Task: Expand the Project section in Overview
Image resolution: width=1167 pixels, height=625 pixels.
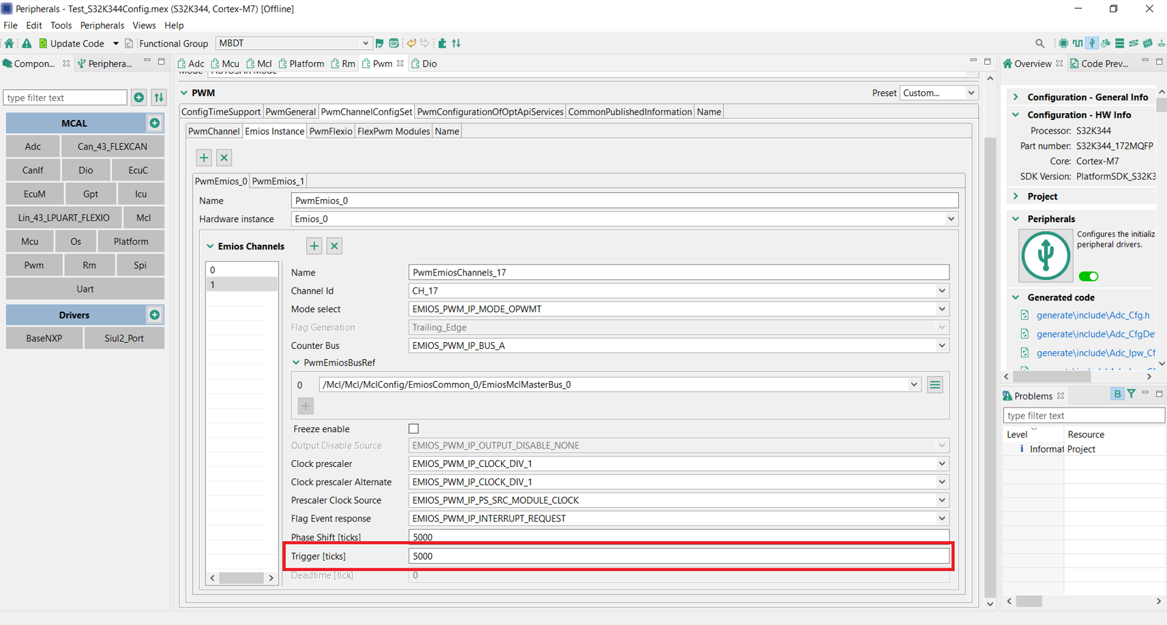Action: click(x=1016, y=196)
